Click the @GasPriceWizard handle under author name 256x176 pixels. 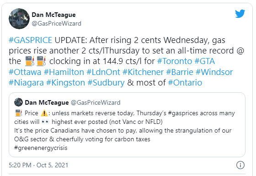click(57, 23)
